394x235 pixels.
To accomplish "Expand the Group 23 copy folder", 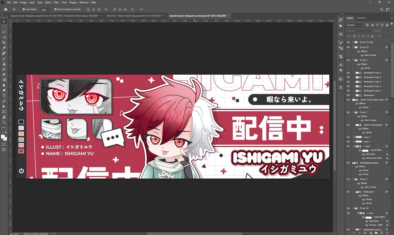I will pos(353,42).
